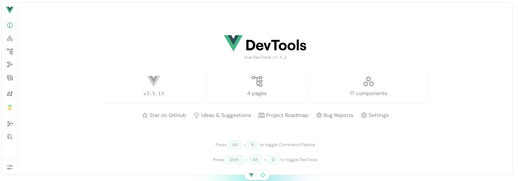Click the Shift key hint
The width and height of the screenshot is (518, 181).
tap(234, 160)
